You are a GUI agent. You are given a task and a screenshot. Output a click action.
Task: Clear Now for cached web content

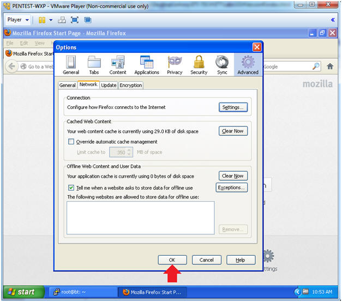(x=233, y=131)
